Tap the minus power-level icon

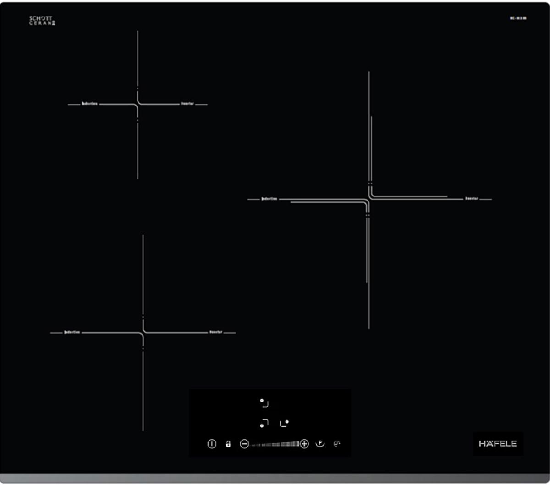tap(244, 444)
